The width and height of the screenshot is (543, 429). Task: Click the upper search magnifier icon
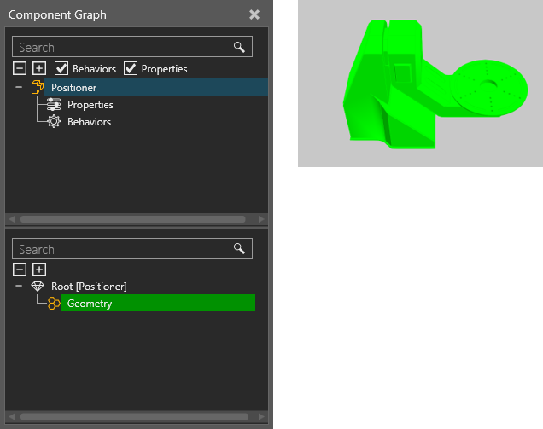tap(240, 47)
